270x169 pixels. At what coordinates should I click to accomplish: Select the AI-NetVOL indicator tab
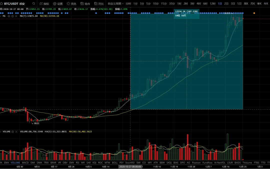pyautogui.click(x=220, y=163)
